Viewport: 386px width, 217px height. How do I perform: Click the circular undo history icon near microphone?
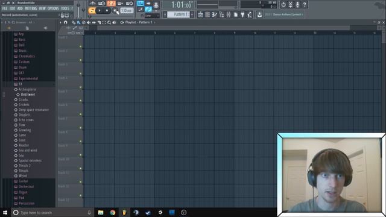point(283,4)
